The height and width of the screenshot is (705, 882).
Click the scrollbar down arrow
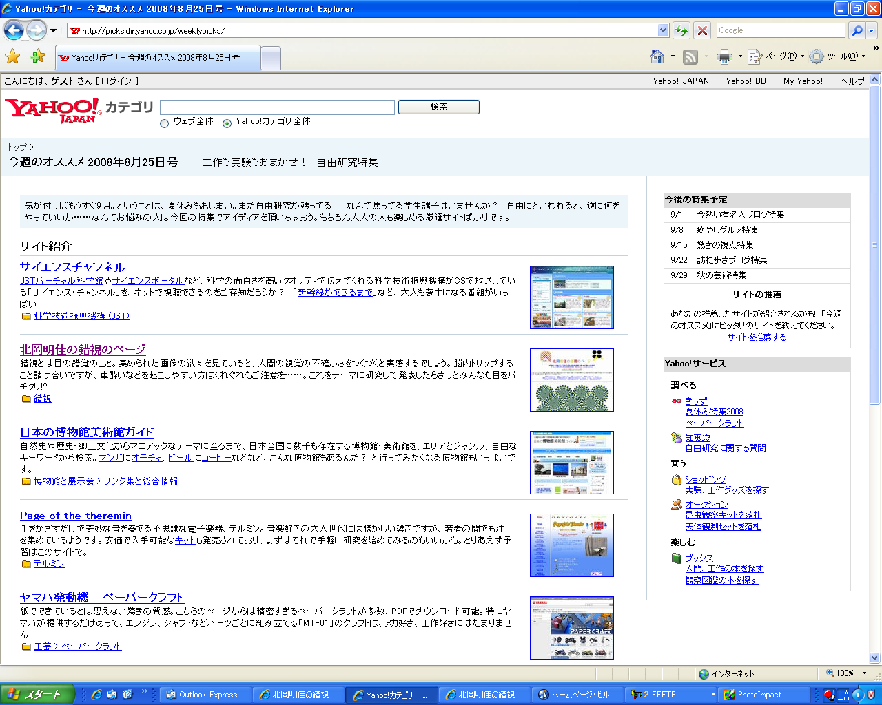[x=875, y=657]
